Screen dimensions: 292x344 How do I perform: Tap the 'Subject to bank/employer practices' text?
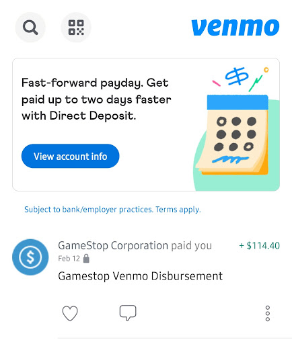[x=89, y=210]
